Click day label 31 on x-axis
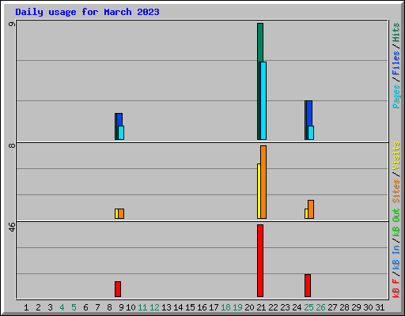 380,307
